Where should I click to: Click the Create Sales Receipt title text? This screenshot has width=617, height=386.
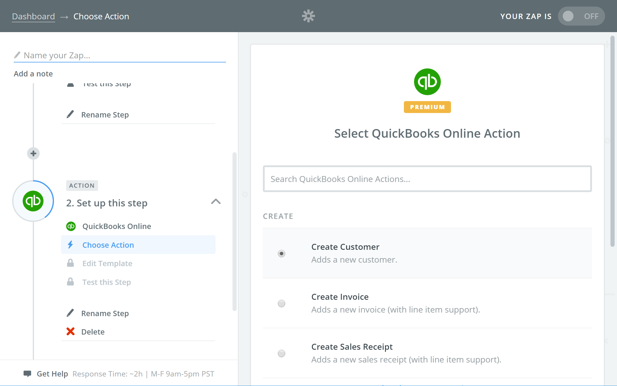point(352,347)
